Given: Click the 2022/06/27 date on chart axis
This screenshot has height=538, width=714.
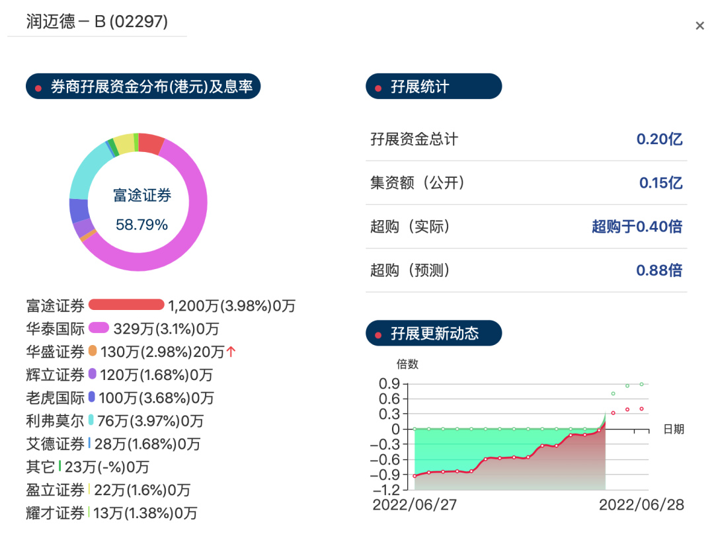Looking at the screenshot, I should [x=415, y=505].
